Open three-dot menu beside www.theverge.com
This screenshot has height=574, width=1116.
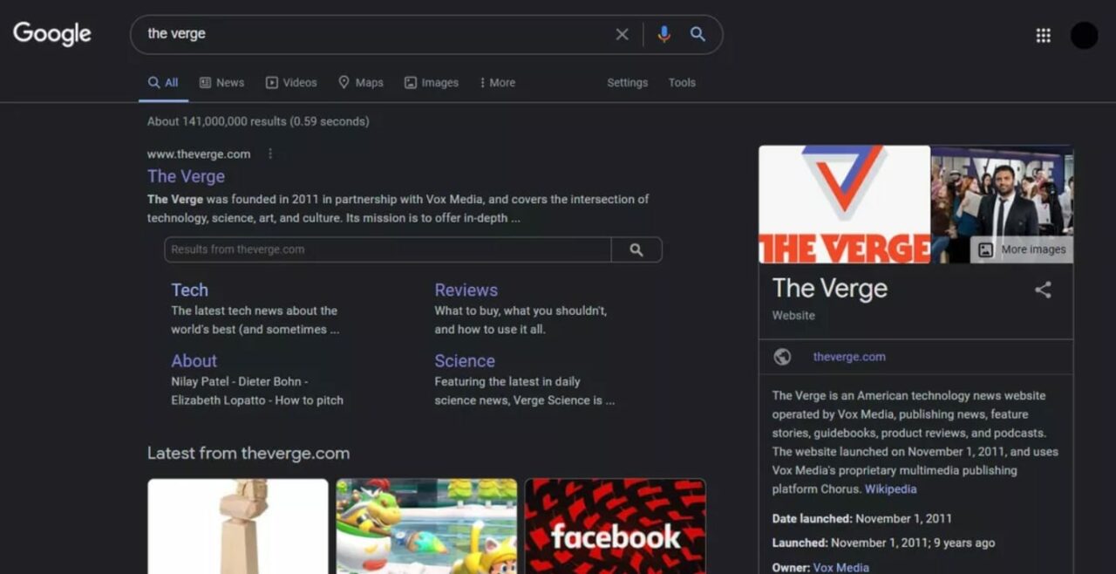270,154
